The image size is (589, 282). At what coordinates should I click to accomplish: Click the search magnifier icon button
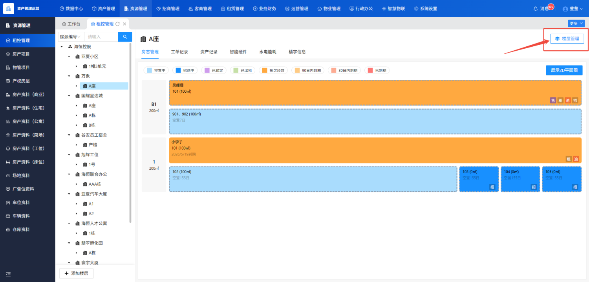(x=125, y=37)
